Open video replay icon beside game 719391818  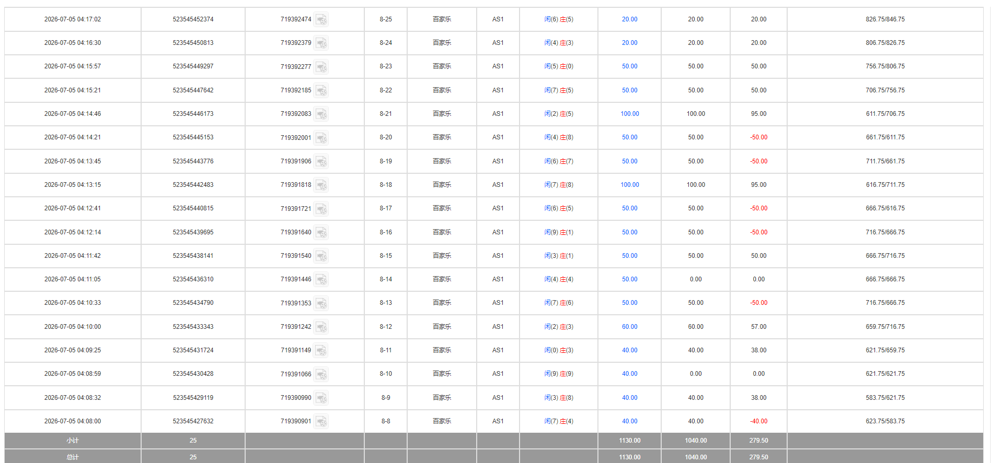pyautogui.click(x=321, y=185)
